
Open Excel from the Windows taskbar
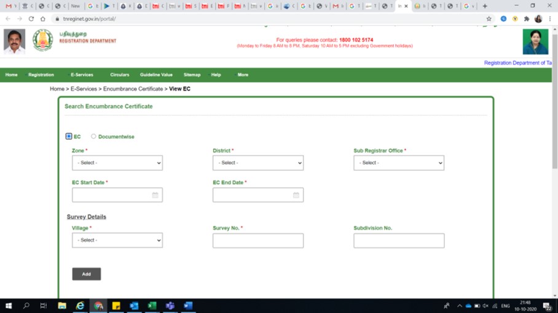pos(152,306)
